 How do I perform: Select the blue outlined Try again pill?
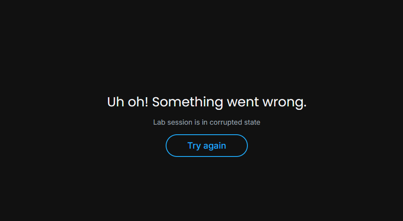pyautogui.click(x=207, y=146)
